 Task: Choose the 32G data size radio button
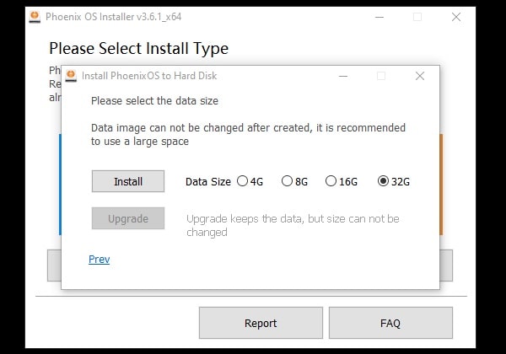pyautogui.click(x=383, y=181)
